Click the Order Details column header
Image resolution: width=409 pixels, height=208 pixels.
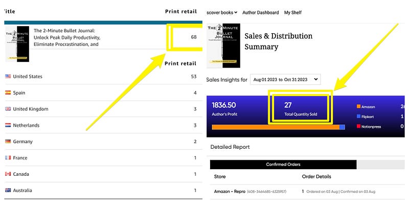pos(316,176)
